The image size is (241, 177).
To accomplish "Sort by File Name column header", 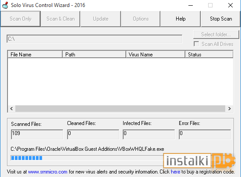I will (x=35, y=55).
